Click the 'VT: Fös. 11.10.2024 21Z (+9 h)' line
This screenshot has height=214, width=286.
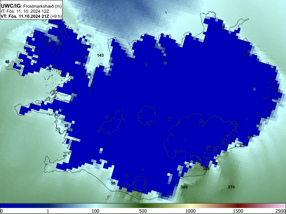pyautogui.click(x=31, y=16)
